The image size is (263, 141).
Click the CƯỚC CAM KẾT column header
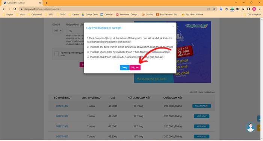173,98
